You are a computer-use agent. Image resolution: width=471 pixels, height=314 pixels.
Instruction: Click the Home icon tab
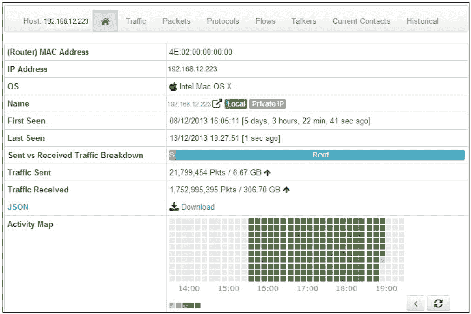pyautogui.click(x=105, y=21)
